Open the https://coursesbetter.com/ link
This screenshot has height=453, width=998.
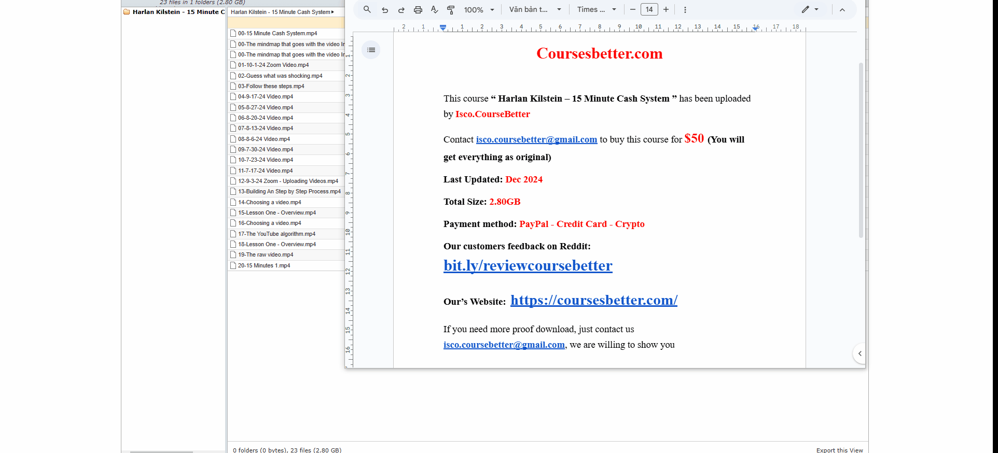pyautogui.click(x=594, y=300)
